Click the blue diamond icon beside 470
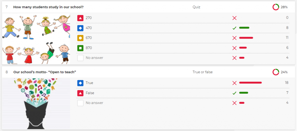This screenshot has height=131, width=297. click(x=80, y=28)
